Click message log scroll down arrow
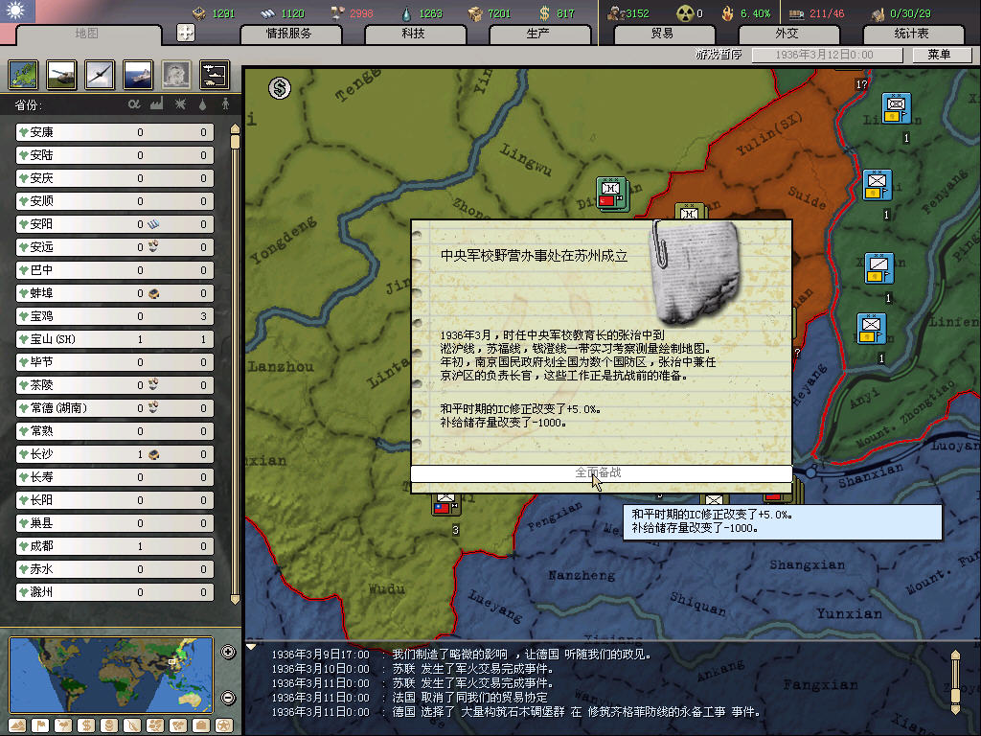Screen dimensions: 981x736 point(955,709)
